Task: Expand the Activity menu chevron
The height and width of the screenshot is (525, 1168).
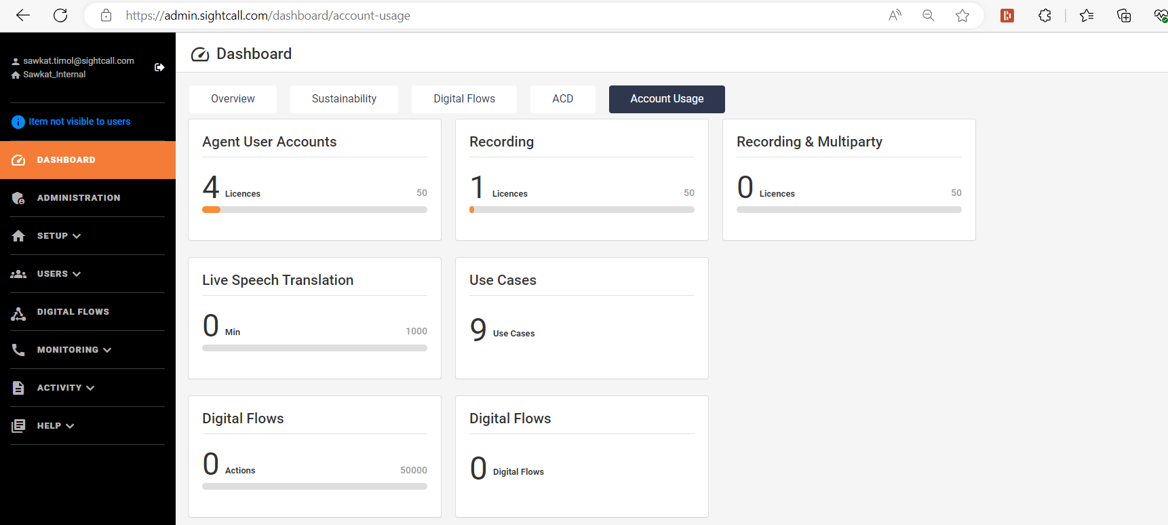Action: click(x=90, y=388)
